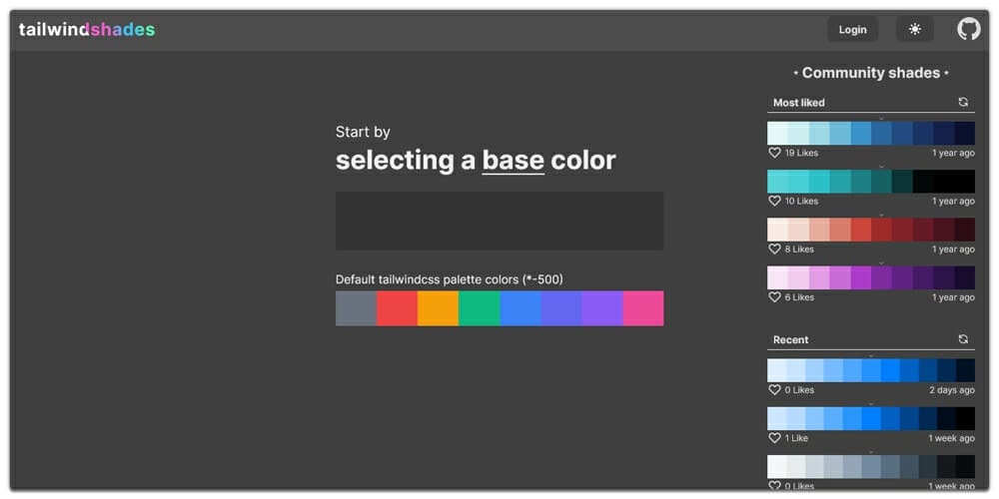999x499 pixels.
Task: Toggle light mode with the sun button
Action: point(914,29)
